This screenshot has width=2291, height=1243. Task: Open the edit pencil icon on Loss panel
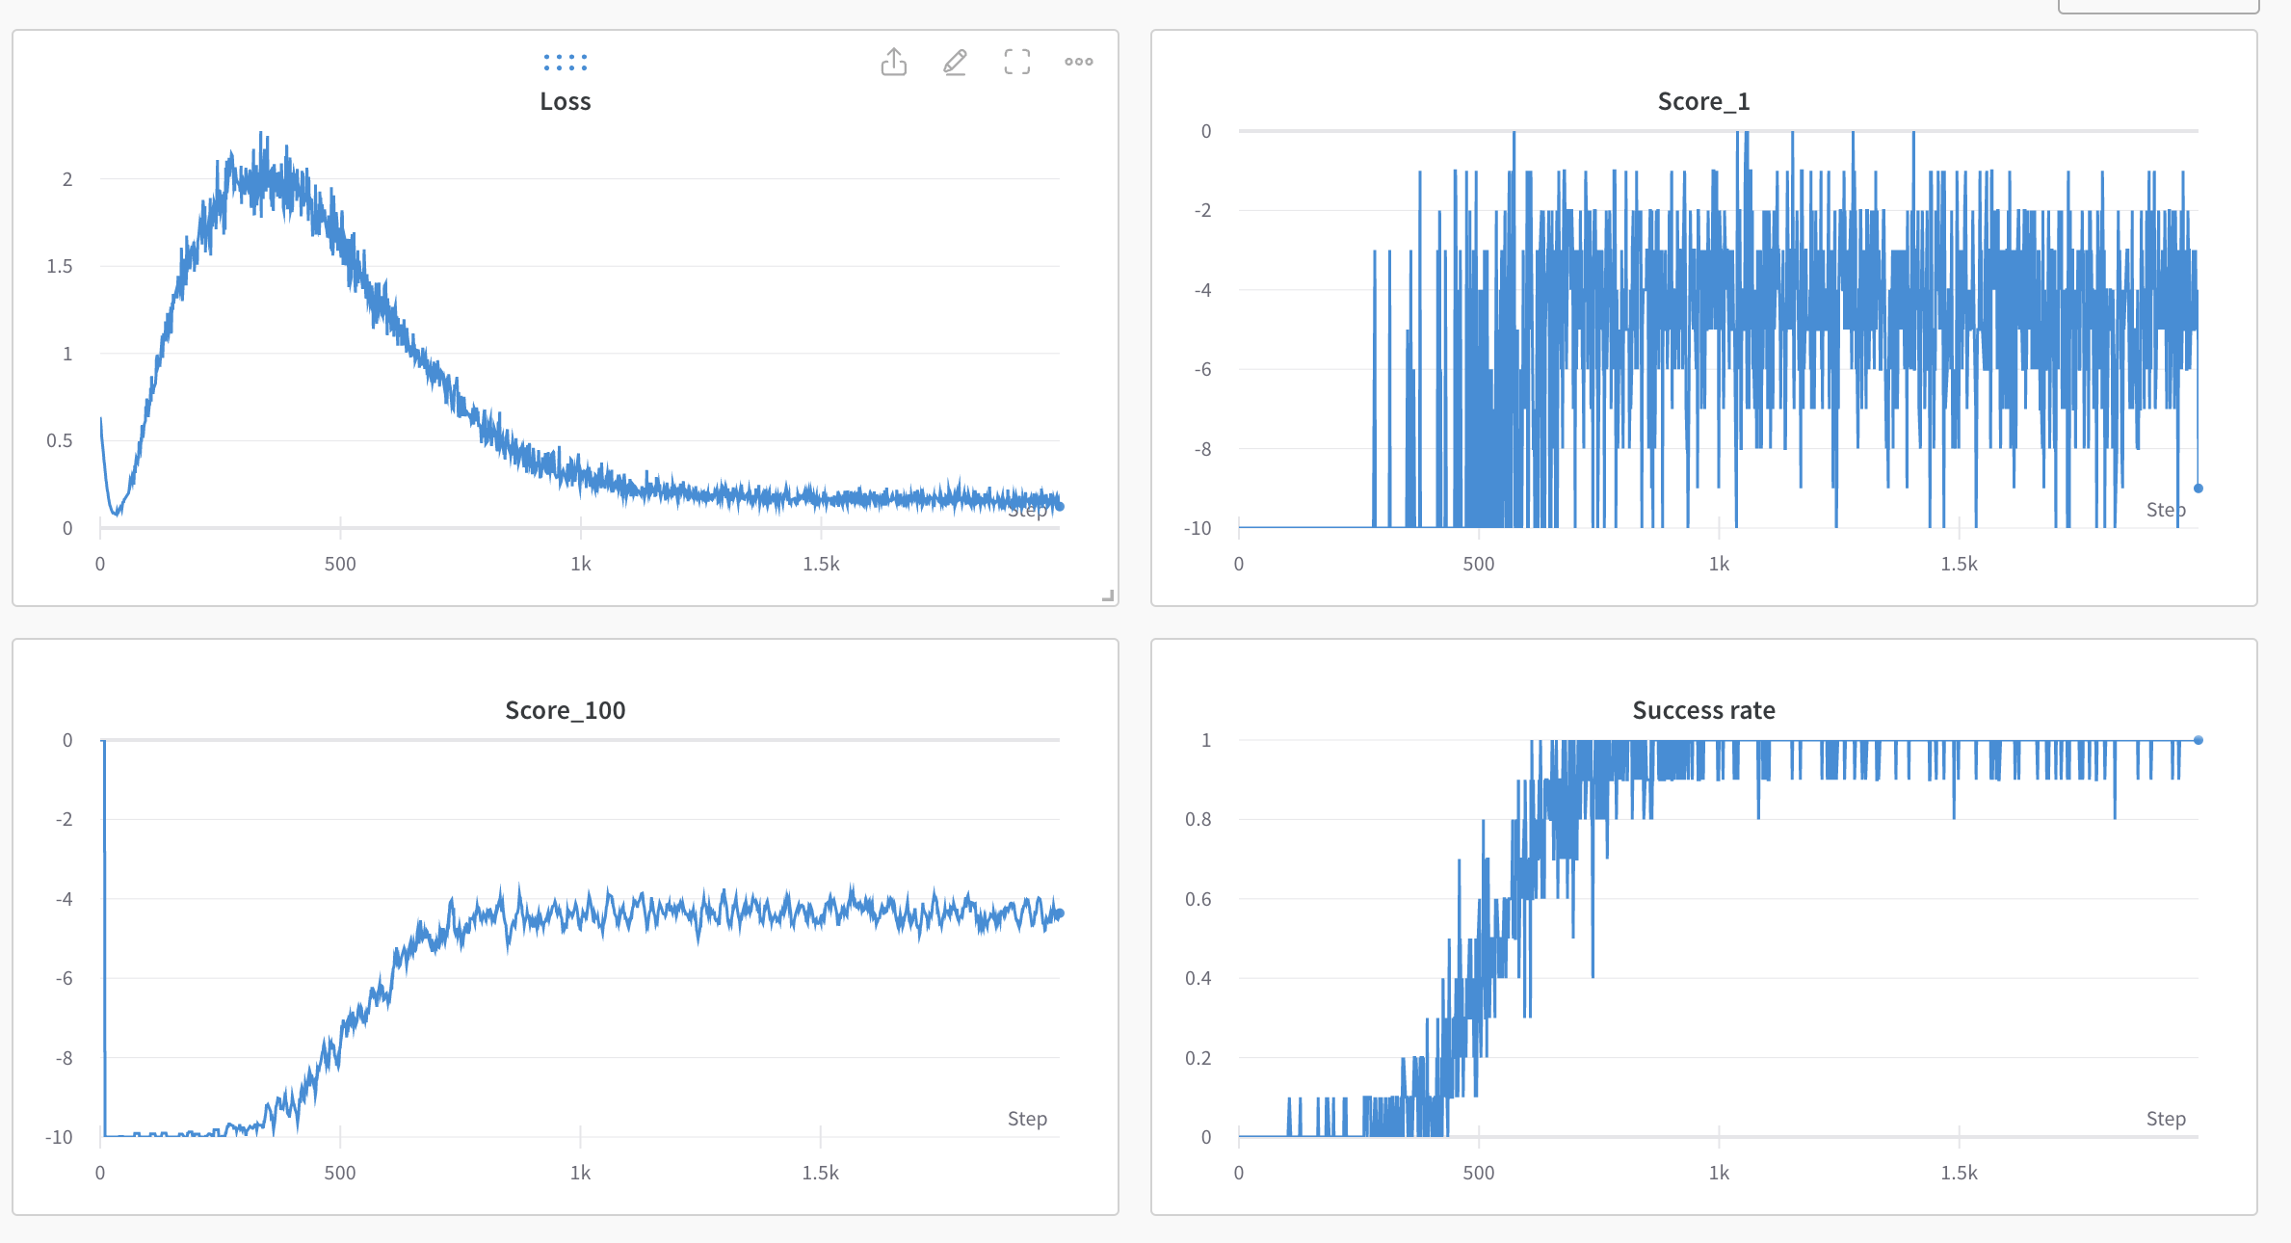pos(955,62)
